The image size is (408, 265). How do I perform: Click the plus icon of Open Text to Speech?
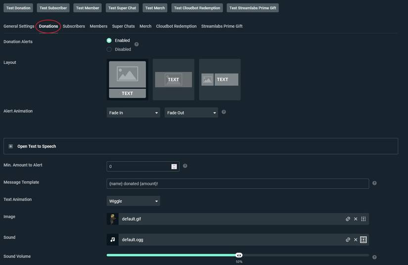point(11,147)
